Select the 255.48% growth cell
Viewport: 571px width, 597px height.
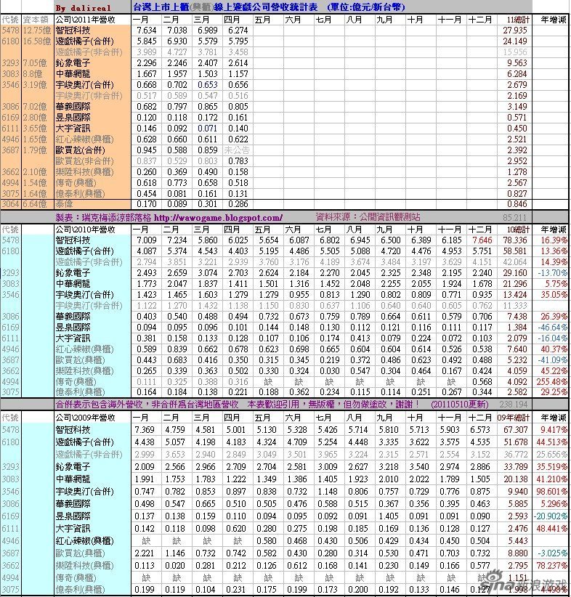point(554,382)
